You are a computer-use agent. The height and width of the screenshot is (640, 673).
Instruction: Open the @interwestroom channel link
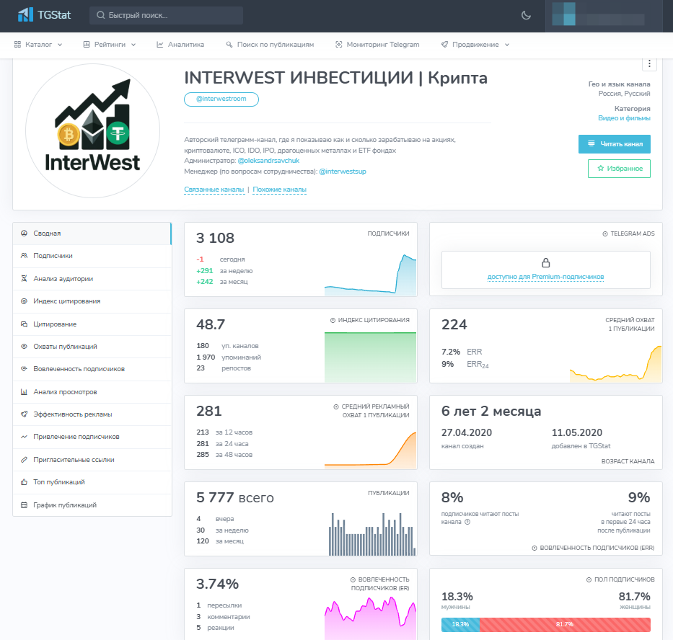click(x=221, y=99)
